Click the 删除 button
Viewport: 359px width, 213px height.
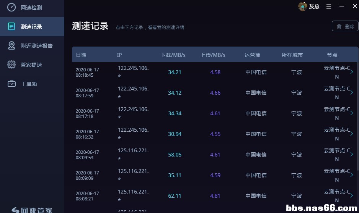[x=345, y=26]
